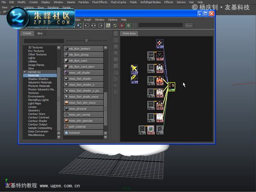Select Contour Shader category
The height and width of the screenshot is (192, 256).
pos(38,121)
